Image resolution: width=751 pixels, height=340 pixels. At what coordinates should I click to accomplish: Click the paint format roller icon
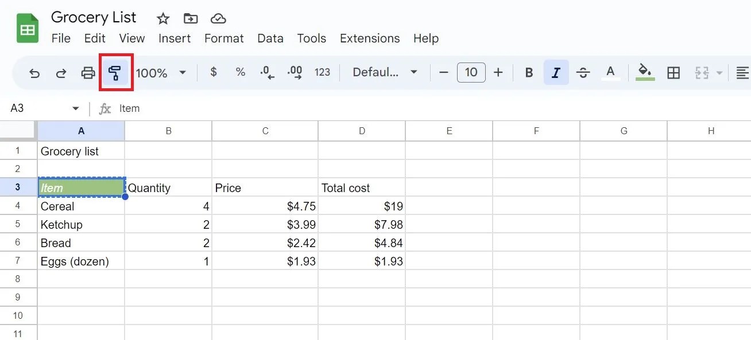(x=115, y=73)
